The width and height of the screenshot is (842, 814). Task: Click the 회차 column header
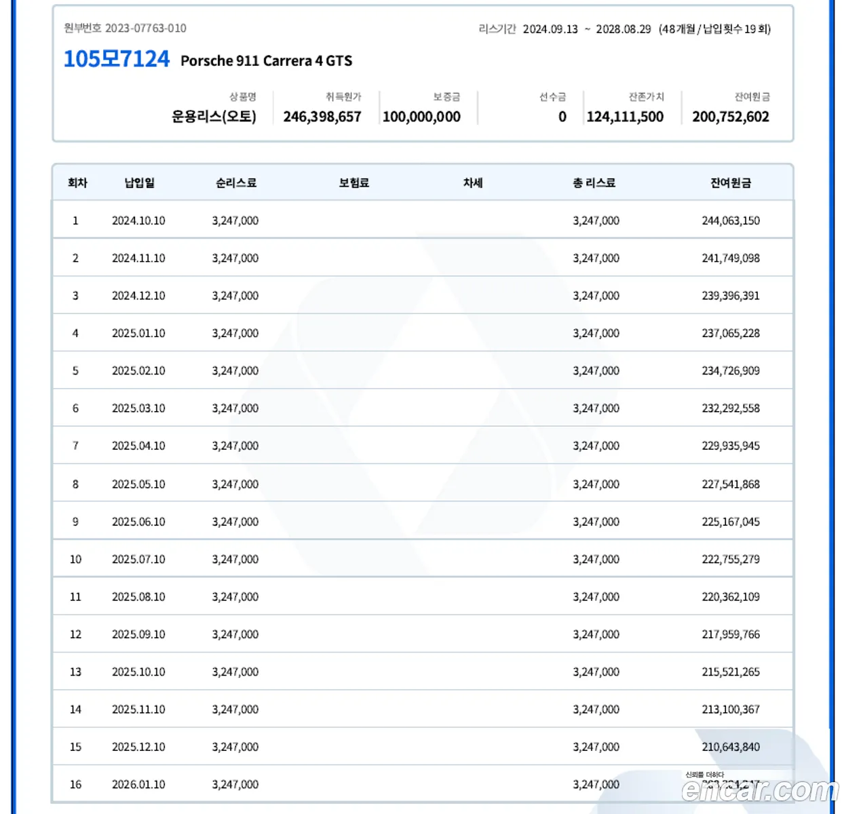click(77, 183)
